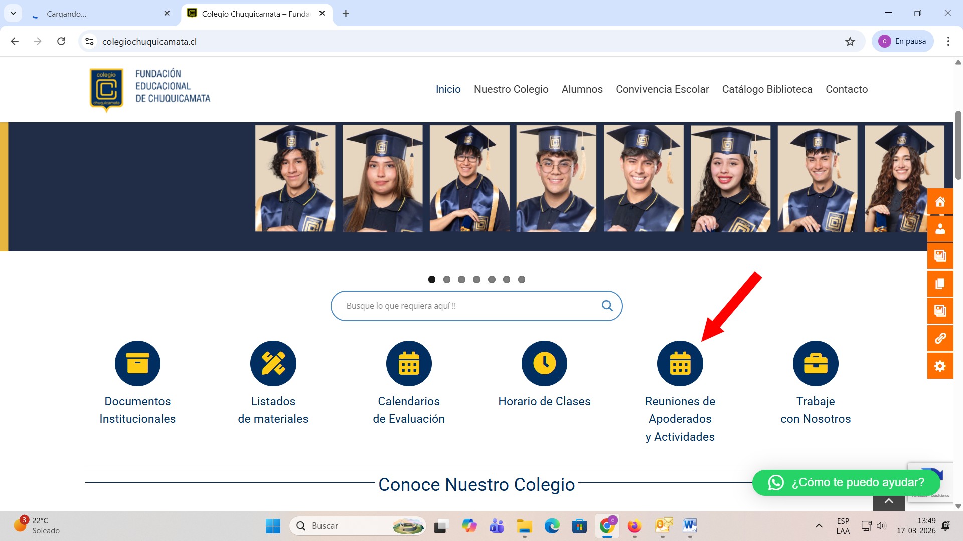The image size is (963, 541).
Task: Click the search magnifier icon in the search box
Action: tap(607, 306)
